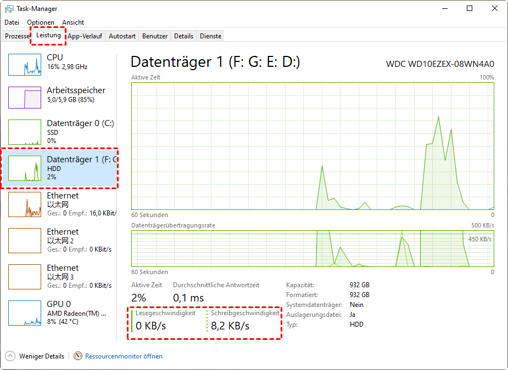Select the GPU 0 AMD Radeon entry
The width and height of the screenshot is (508, 370).
point(60,312)
